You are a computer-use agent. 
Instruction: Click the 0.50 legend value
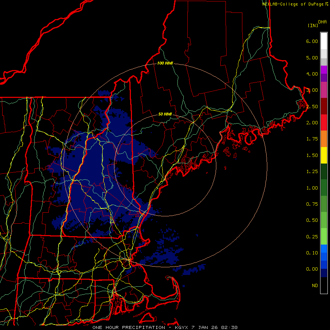click(312, 220)
